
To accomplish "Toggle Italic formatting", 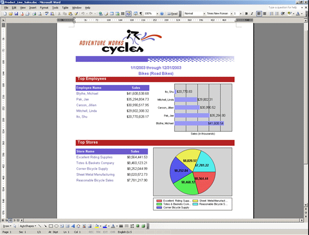I will 252,13.
